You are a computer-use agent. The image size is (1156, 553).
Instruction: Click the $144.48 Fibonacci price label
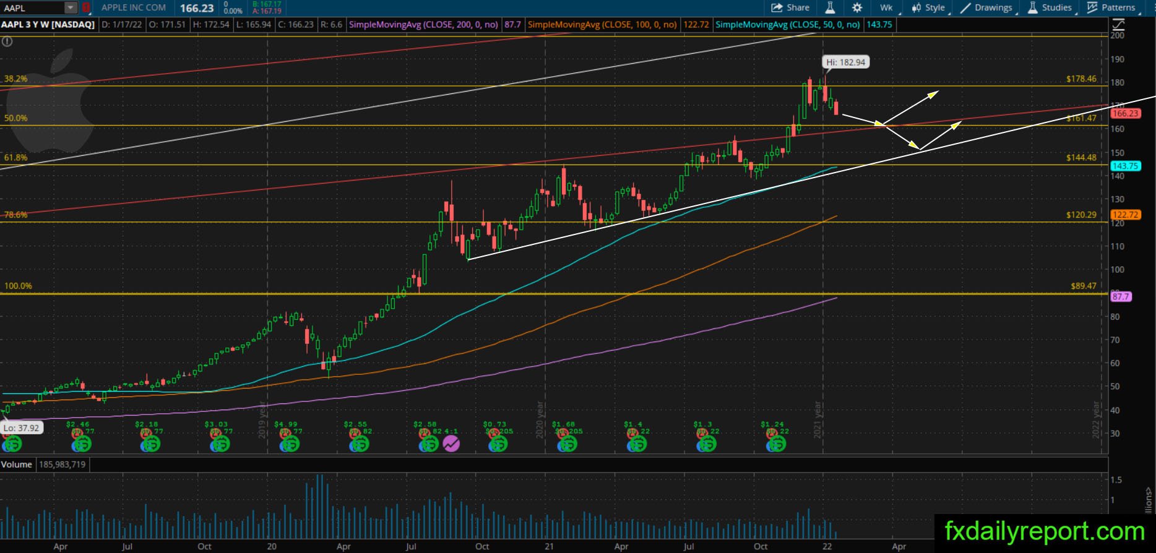(x=1081, y=157)
